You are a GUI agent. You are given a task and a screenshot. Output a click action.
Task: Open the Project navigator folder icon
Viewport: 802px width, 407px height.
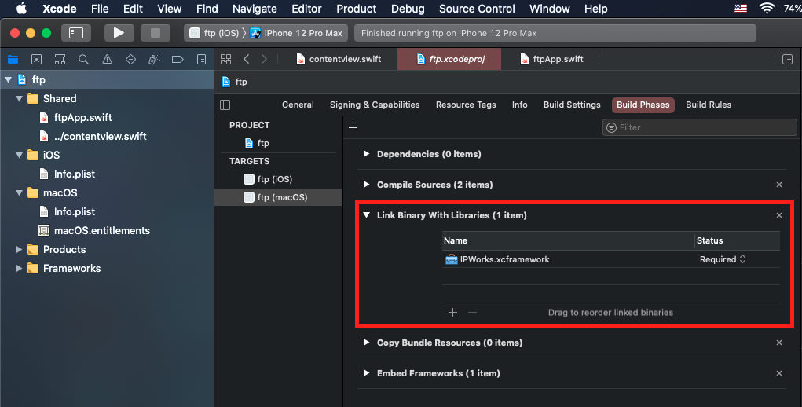pyautogui.click(x=13, y=59)
